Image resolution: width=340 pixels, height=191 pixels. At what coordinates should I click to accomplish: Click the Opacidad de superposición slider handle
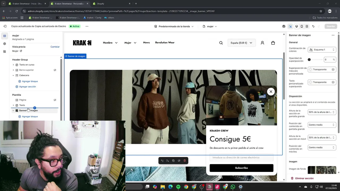pyautogui.click(x=309, y=60)
